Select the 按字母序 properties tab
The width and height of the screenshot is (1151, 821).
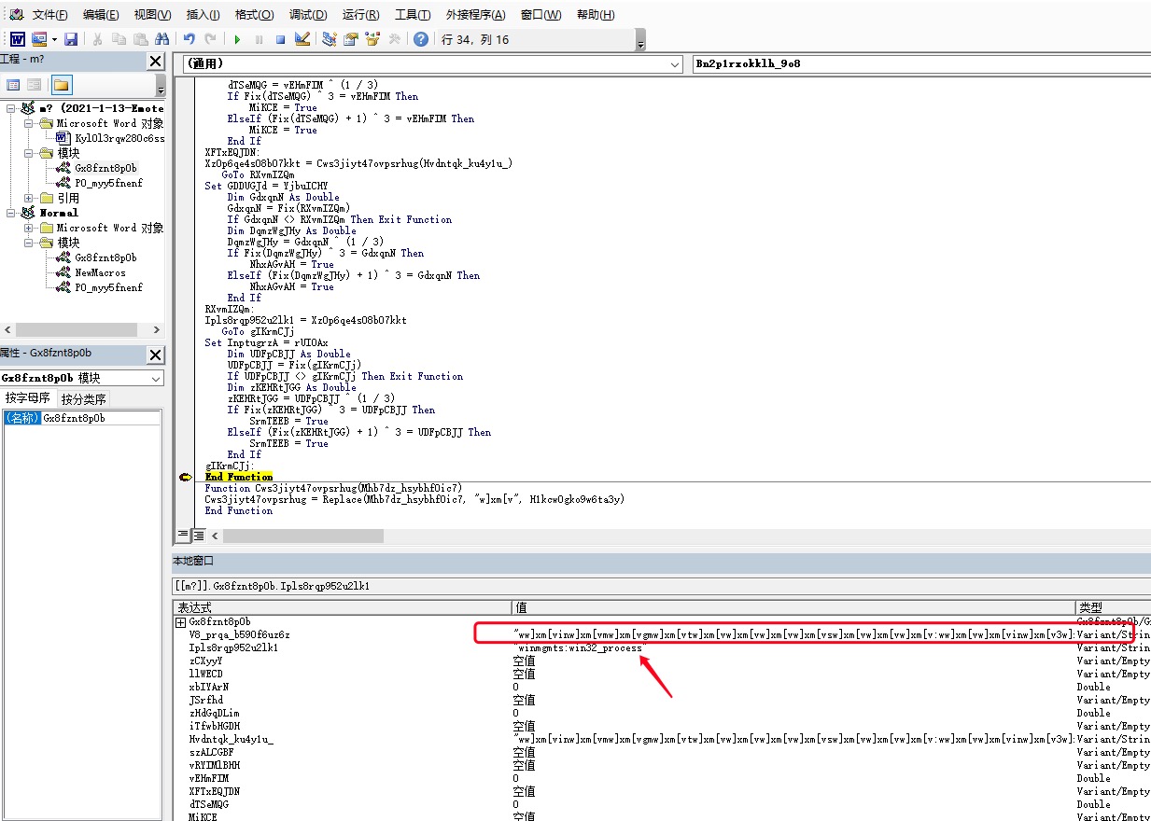pos(28,398)
